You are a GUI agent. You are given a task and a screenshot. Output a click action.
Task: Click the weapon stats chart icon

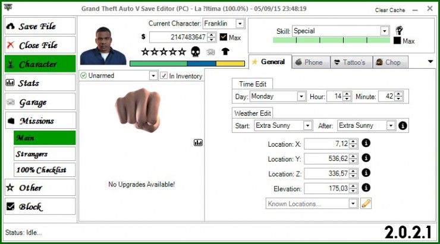point(198,142)
